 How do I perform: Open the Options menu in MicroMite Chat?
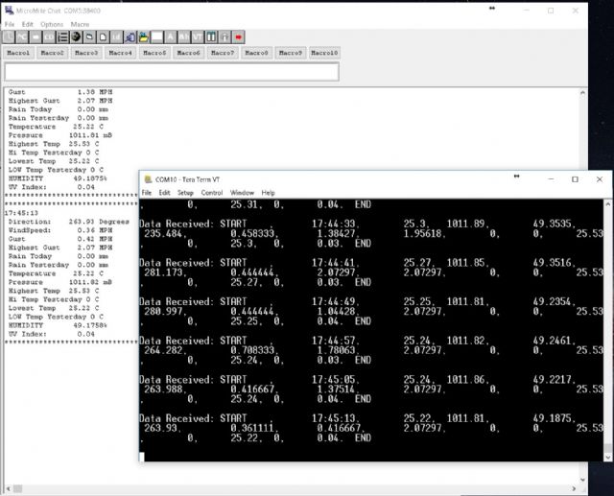(52, 23)
